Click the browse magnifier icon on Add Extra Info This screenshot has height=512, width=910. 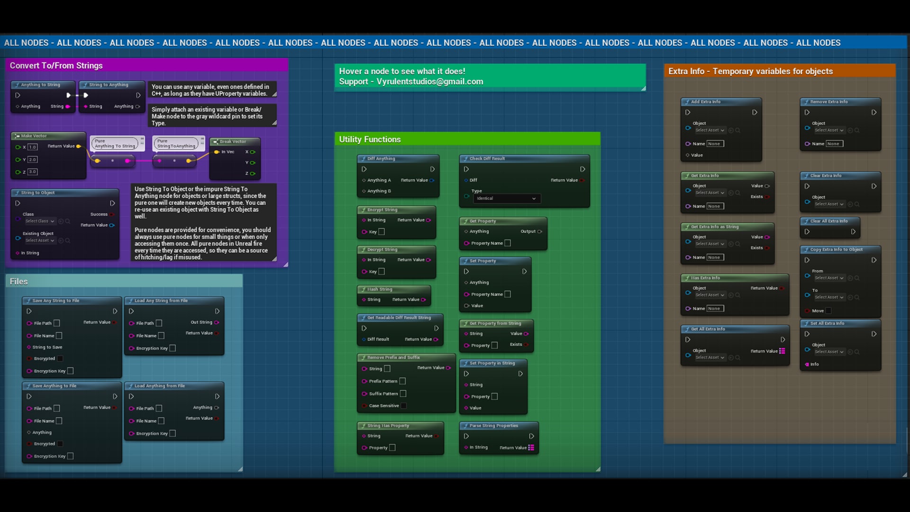[737, 130]
